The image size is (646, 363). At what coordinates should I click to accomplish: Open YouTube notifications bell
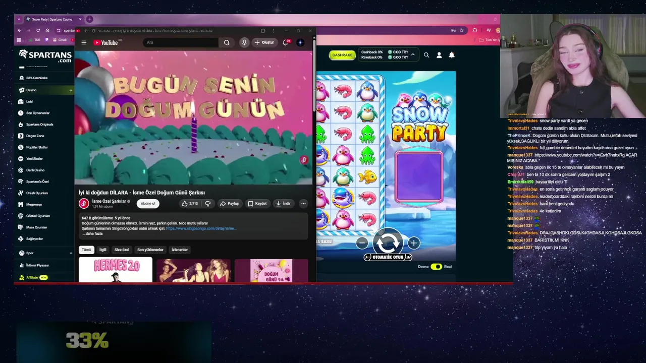point(285,43)
